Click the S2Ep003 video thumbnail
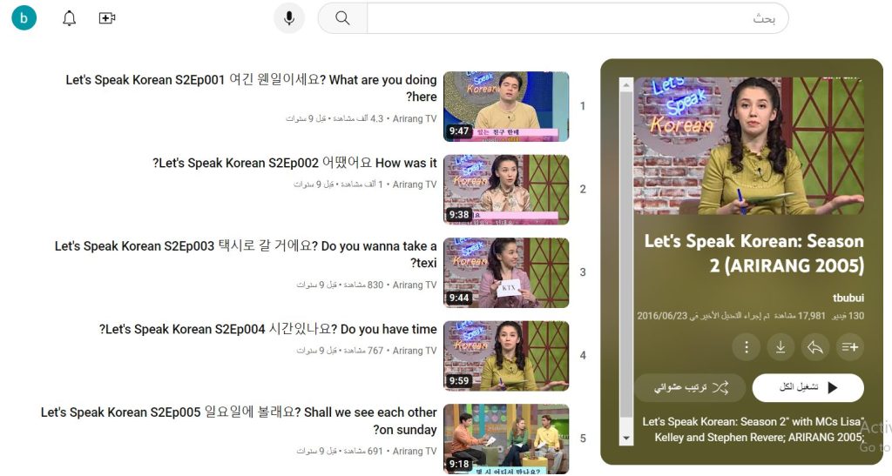 [506, 272]
